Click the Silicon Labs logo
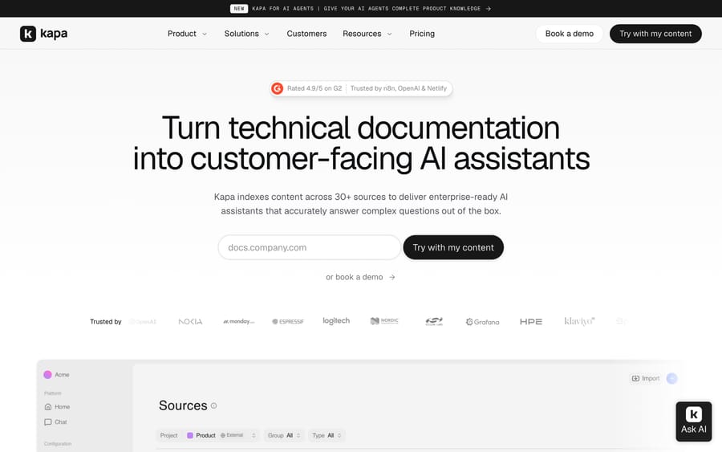 [x=434, y=321]
